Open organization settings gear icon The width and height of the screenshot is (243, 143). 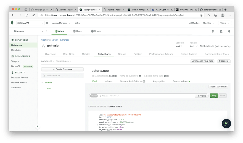47,23
